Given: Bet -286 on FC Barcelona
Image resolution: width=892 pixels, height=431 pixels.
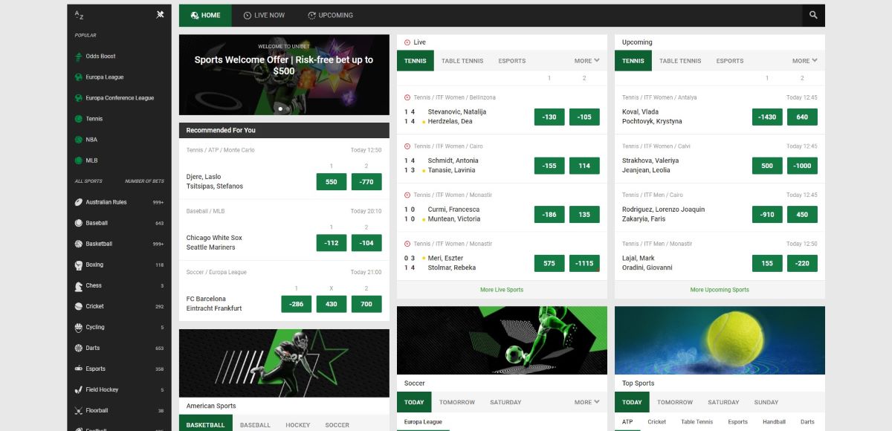Looking at the screenshot, I should pos(296,304).
